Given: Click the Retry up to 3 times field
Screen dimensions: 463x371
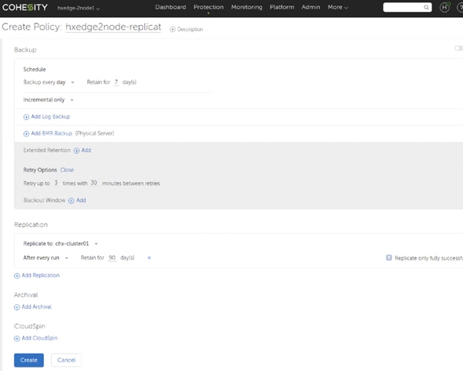Looking at the screenshot, I should click(x=56, y=183).
